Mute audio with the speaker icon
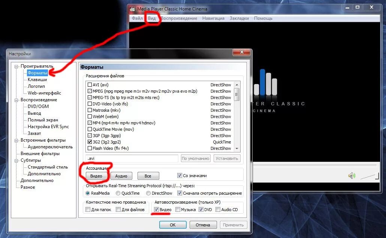The width and height of the screenshot is (386, 238). coord(352,176)
